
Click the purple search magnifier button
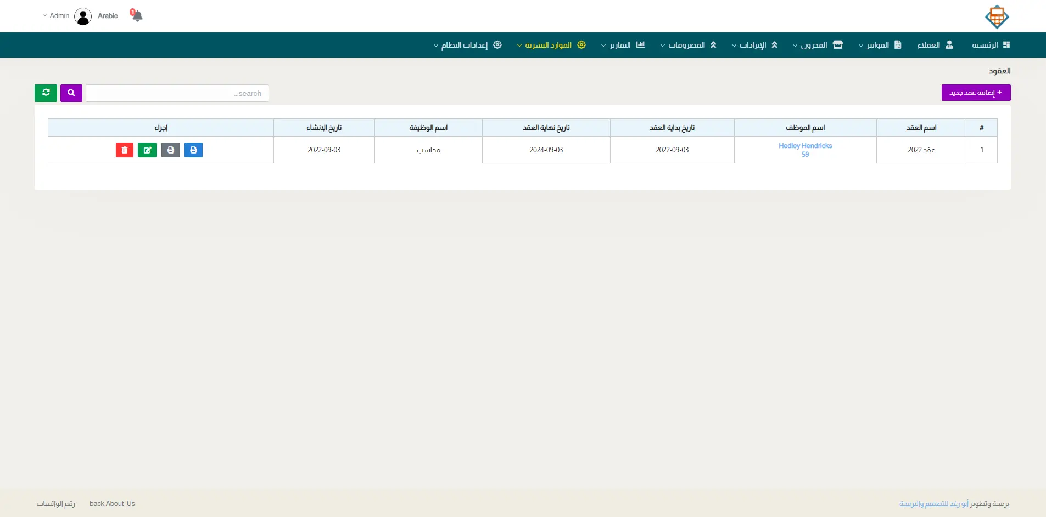click(x=71, y=93)
